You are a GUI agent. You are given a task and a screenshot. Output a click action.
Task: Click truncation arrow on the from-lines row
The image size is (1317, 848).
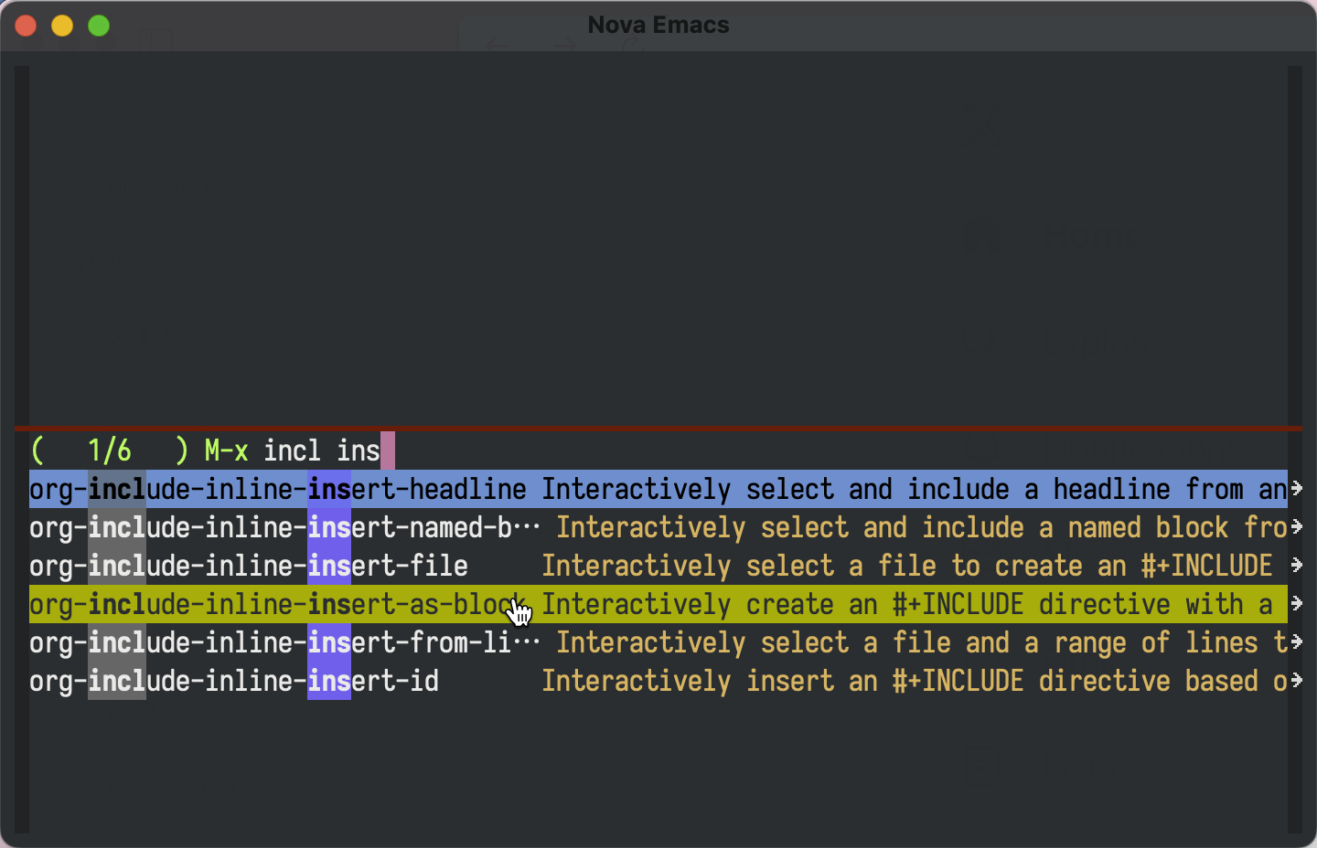[1296, 642]
